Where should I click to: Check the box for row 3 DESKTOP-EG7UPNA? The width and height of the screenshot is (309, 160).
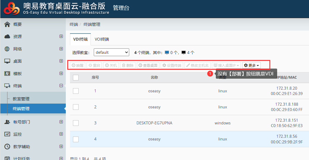76,123
